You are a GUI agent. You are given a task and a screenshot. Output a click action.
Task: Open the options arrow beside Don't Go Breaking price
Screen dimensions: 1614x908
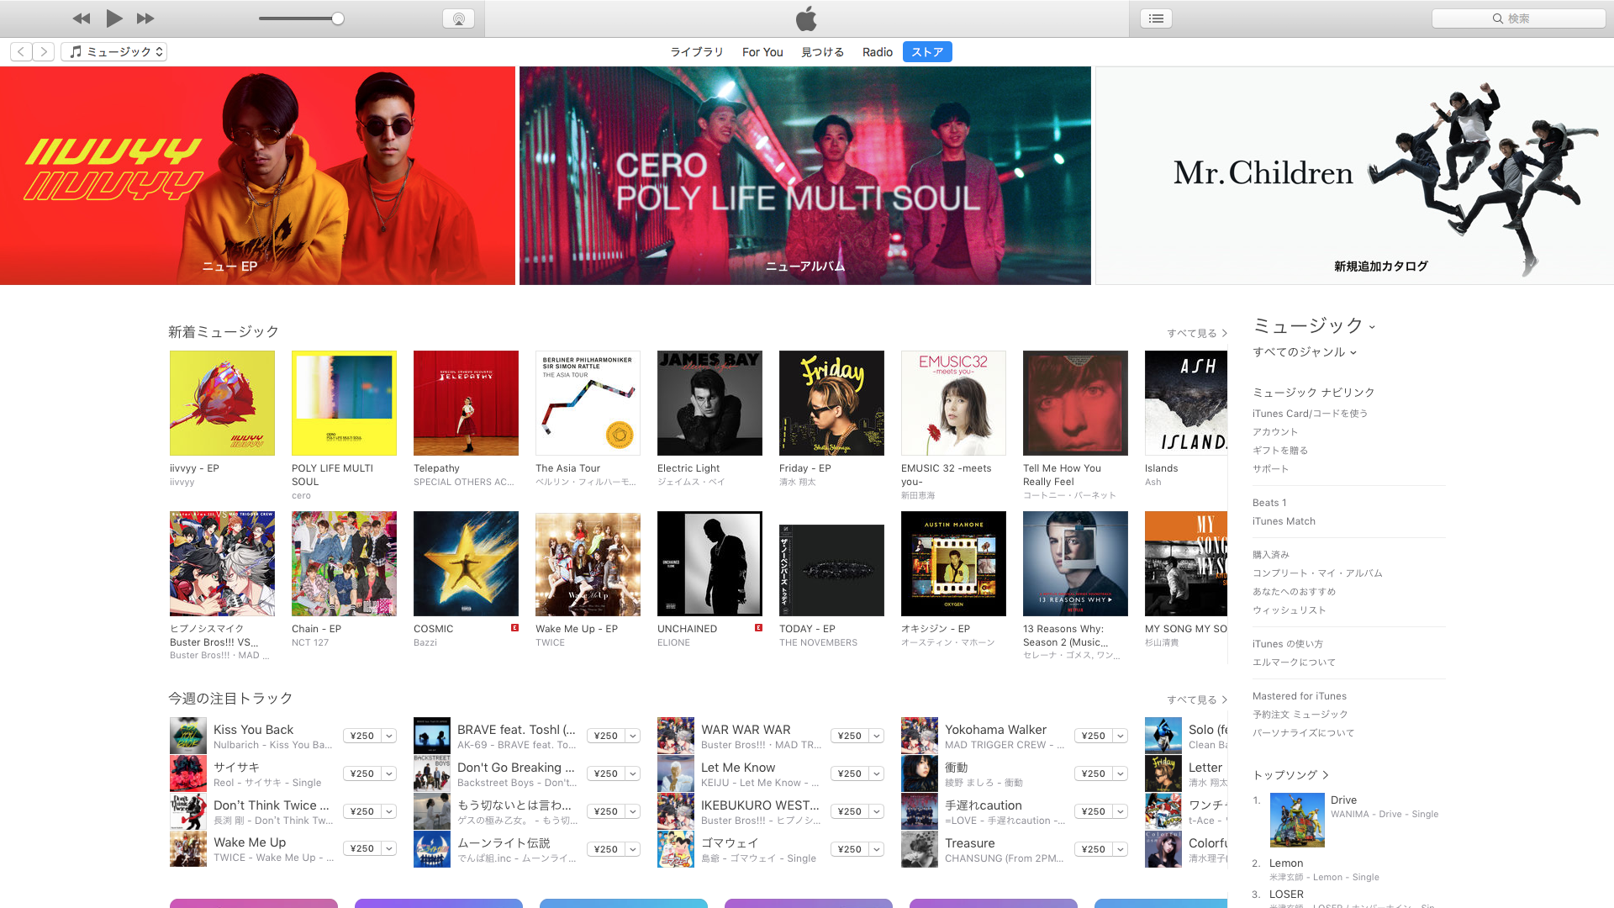(633, 773)
